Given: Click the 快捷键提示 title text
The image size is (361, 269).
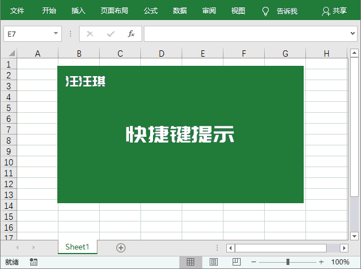Looking at the screenshot, I should pos(180,134).
